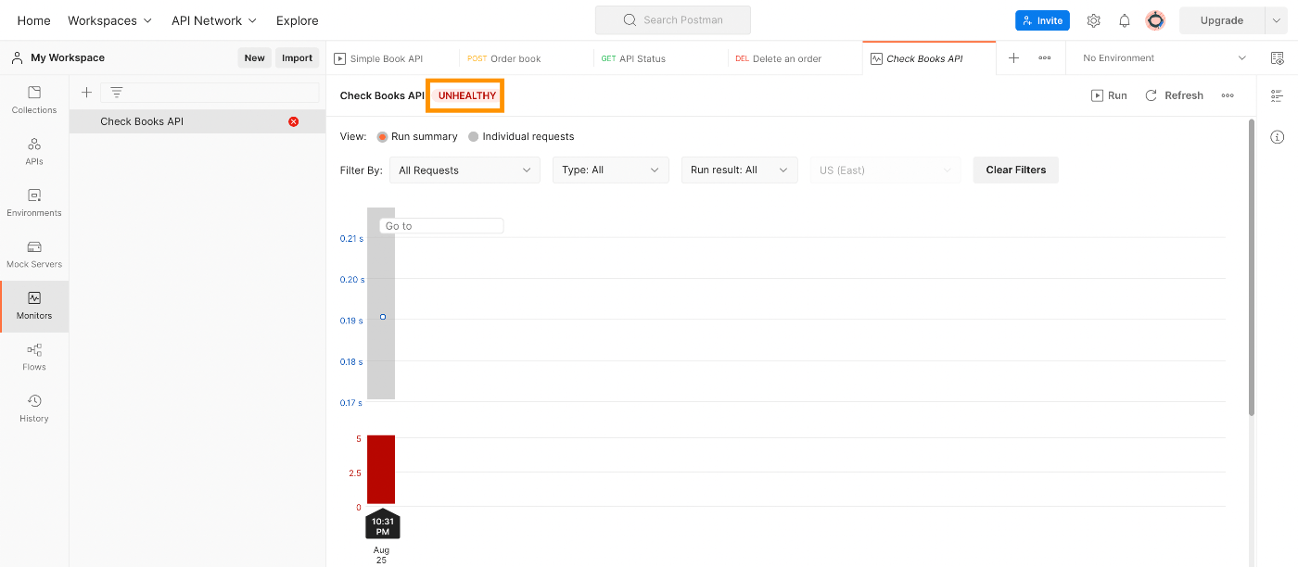Screen dimensions: 1298x567
Task: Select the Check Books API tab
Action: (928, 58)
